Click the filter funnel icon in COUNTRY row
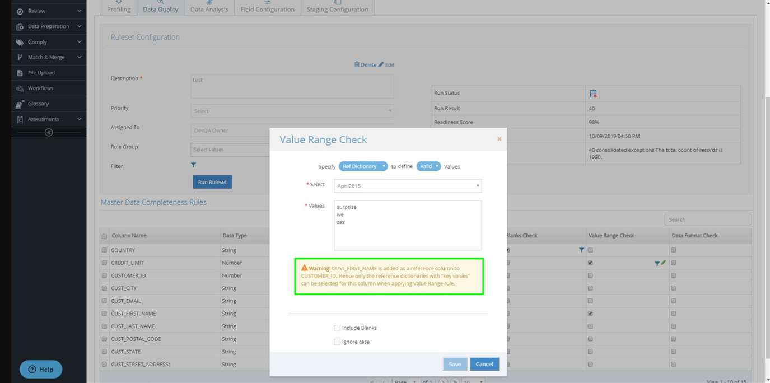 point(581,250)
